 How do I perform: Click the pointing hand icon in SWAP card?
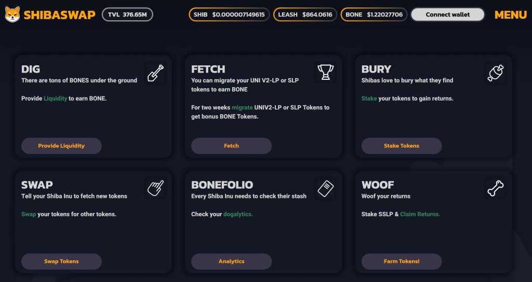click(x=156, y=188)
